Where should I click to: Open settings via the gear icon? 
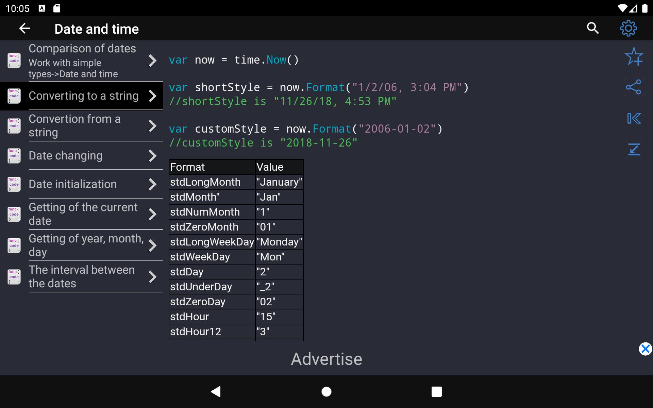click(x=628, y=28)
